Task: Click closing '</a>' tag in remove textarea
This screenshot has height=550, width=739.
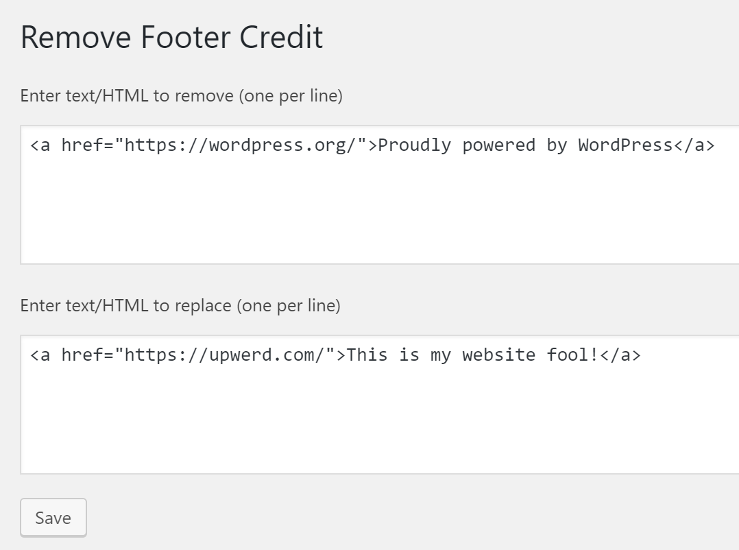Action: (x=694, y=145)
